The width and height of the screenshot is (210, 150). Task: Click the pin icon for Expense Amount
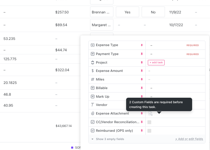[x=142, y=71]
